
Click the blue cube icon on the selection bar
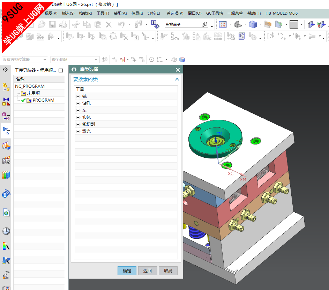[182, 60]
